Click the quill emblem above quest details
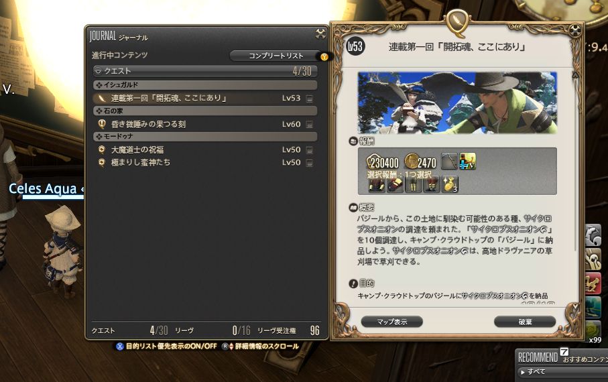 (x=457, y=23)
